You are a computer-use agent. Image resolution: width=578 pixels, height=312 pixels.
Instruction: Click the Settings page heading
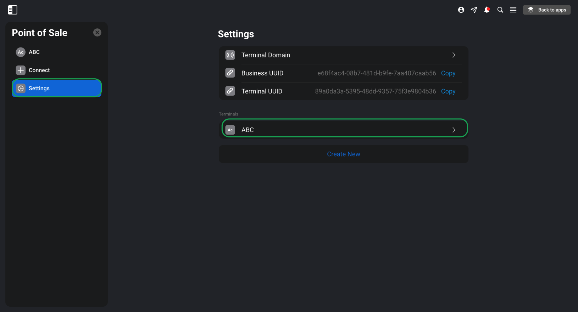click(236, 34)
